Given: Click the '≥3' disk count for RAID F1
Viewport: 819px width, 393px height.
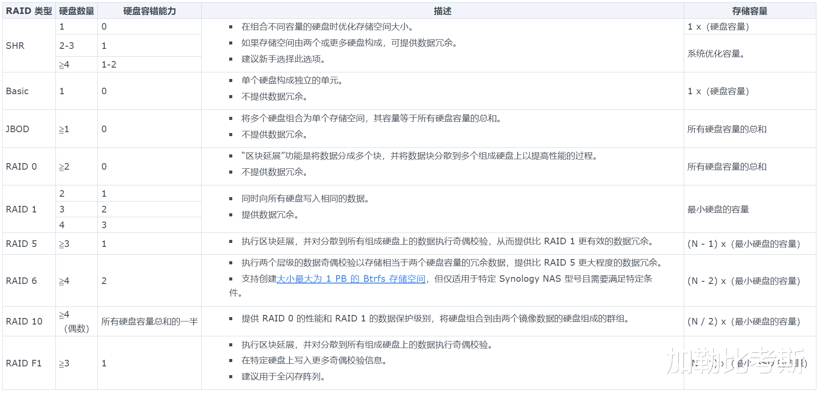Looking at the screenshot, I should pos(64,363).
